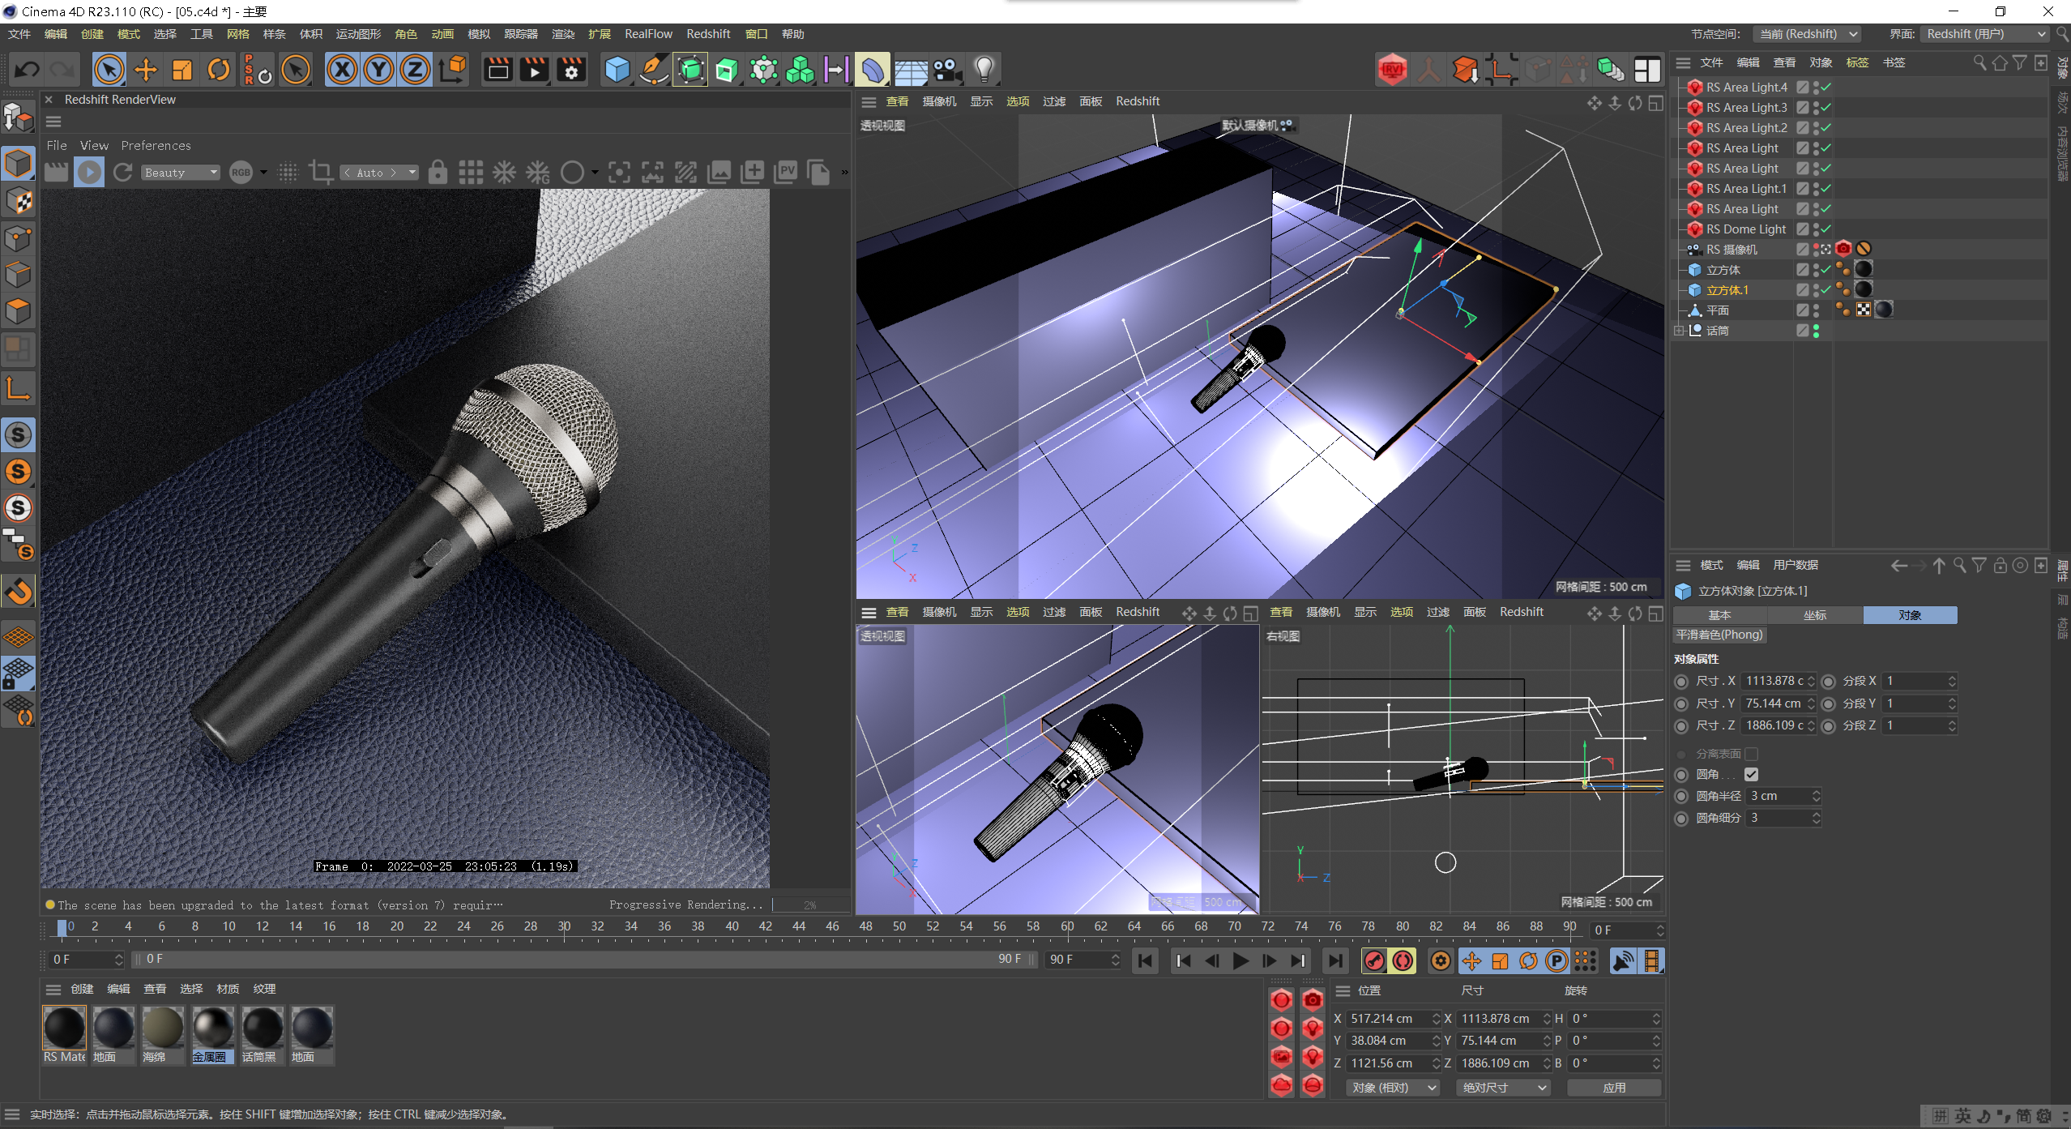Open the Edit Render Settings icon
The image size is (2071, 1129).
[571, 69]
